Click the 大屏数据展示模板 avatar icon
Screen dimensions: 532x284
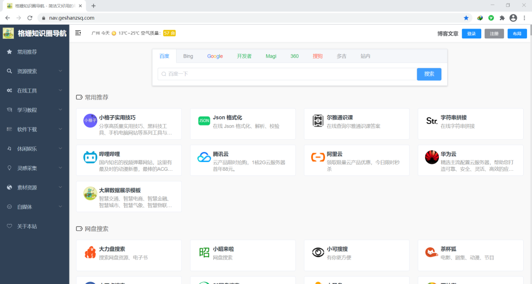90,193
